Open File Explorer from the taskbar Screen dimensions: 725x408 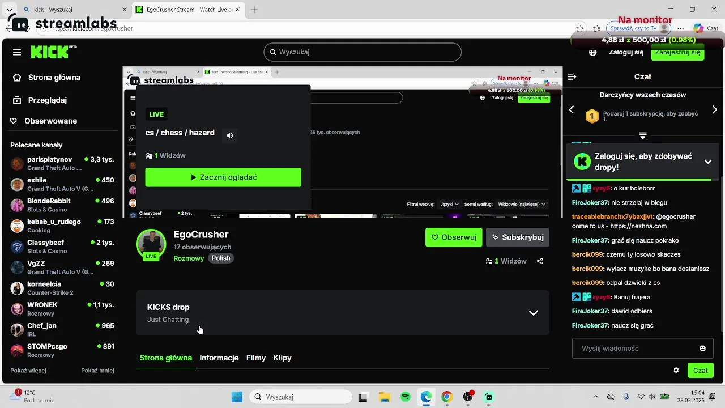pos(384,397)
